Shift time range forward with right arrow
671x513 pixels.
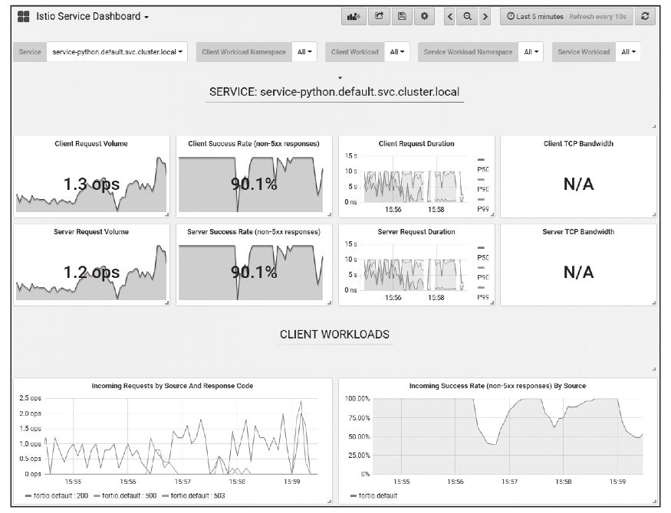click(x=485, y=16)
